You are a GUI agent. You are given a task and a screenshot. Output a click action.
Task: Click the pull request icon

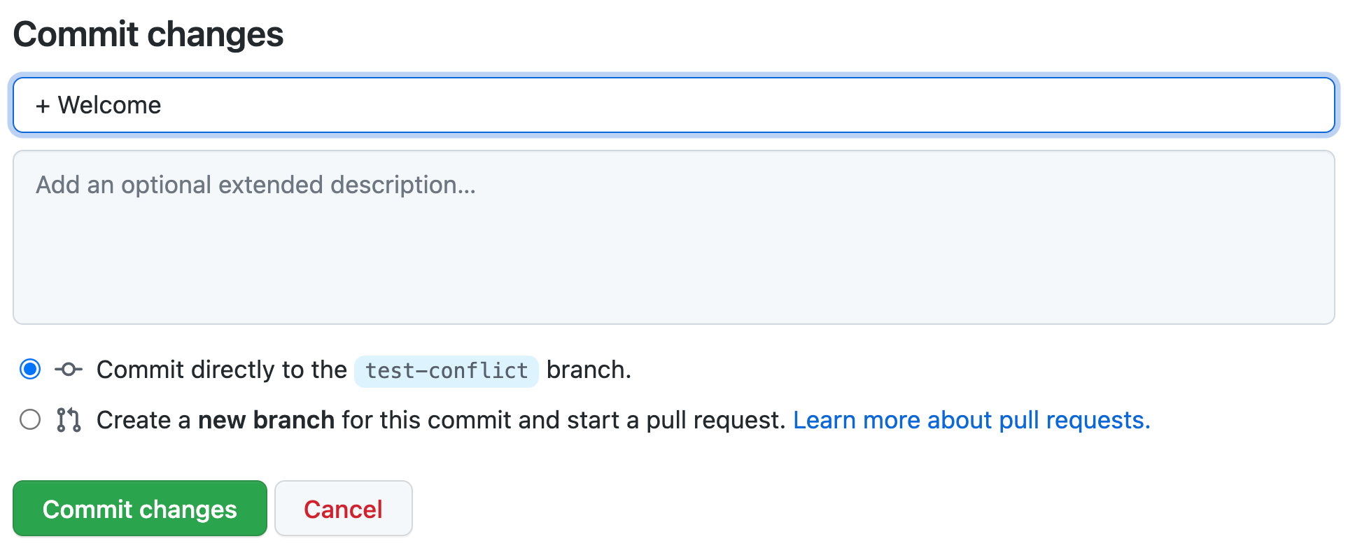point(69,420)
